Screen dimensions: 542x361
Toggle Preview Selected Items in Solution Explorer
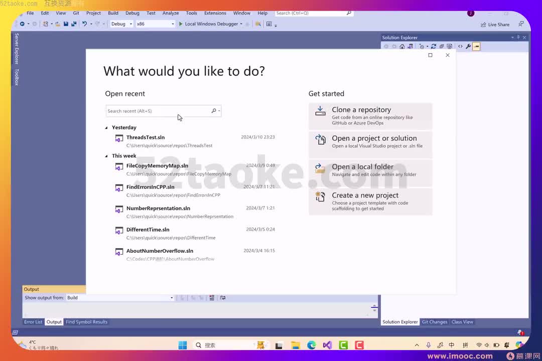[x=476, y=46]
